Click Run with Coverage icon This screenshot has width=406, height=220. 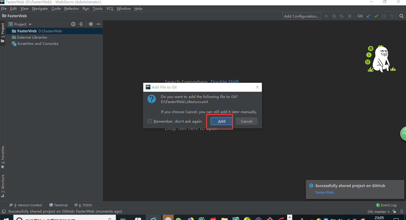point(342,16)
